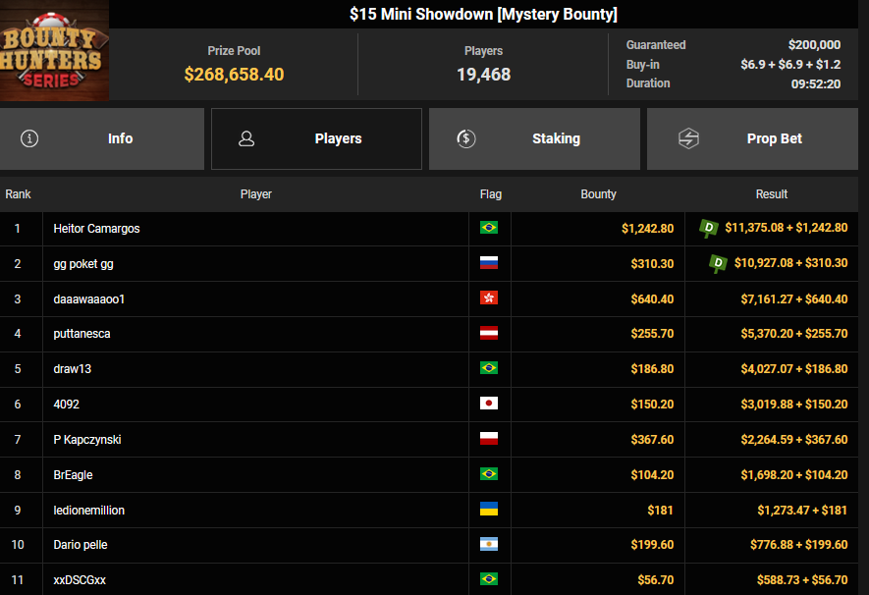The width and height of the screenshot is (869, 595).
Task: Click the Prize Pool amount $268,658.40
Action: pos(234,75)
